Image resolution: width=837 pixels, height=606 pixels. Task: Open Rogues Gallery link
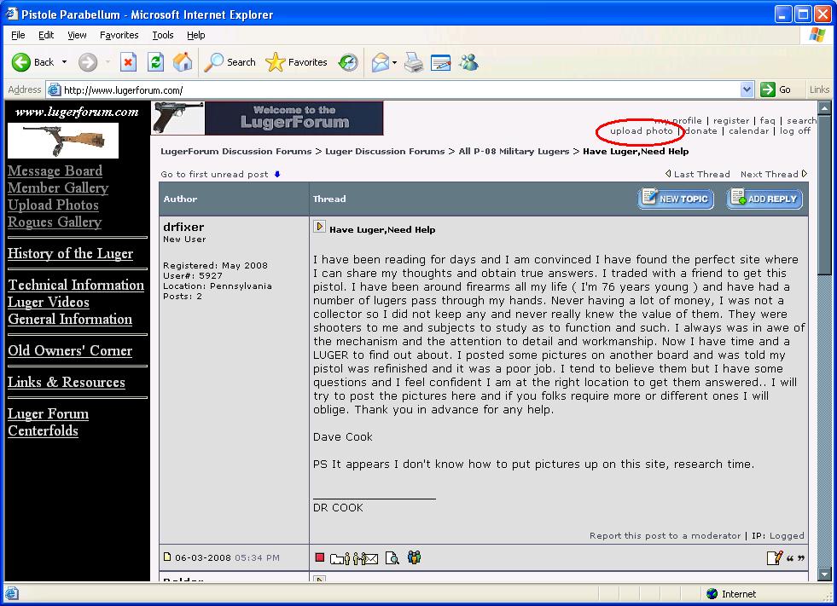[55, 222]
